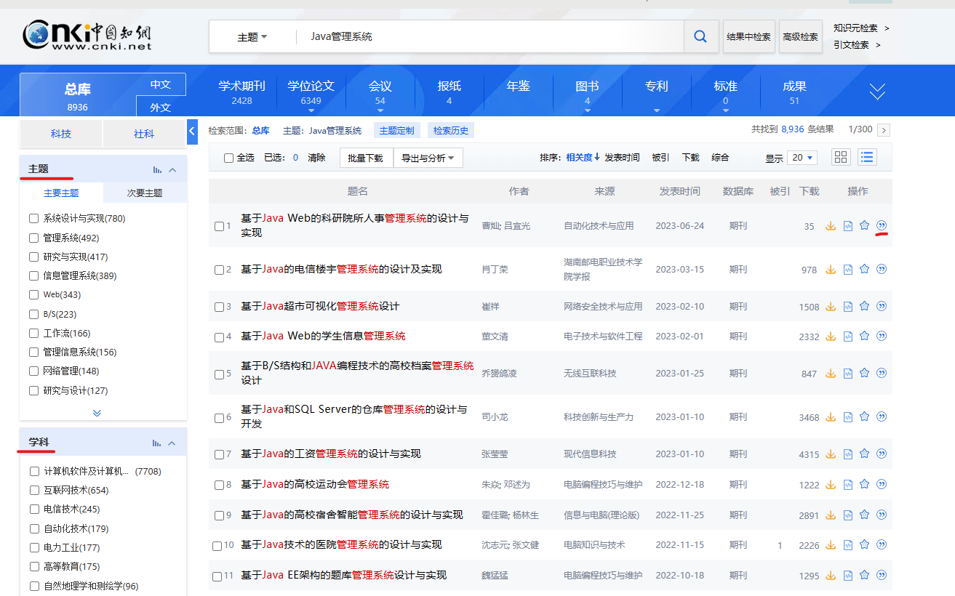Screen dimensions: 955x596
Task: Select the 社科 category tab
Action: 144,134
